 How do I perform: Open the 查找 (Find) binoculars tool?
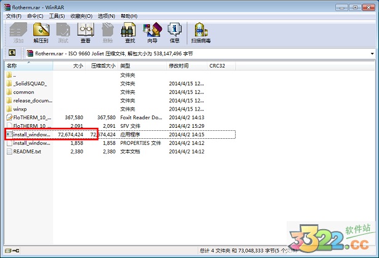130,33
